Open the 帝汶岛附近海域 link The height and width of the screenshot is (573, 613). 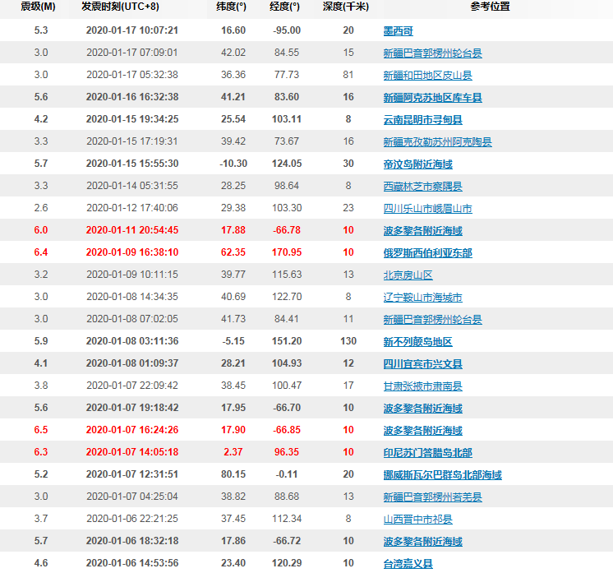[417, 164]
